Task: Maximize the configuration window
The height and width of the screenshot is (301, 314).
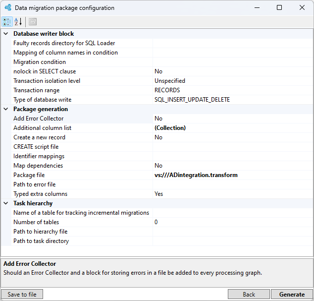Action: pos(279,7)
